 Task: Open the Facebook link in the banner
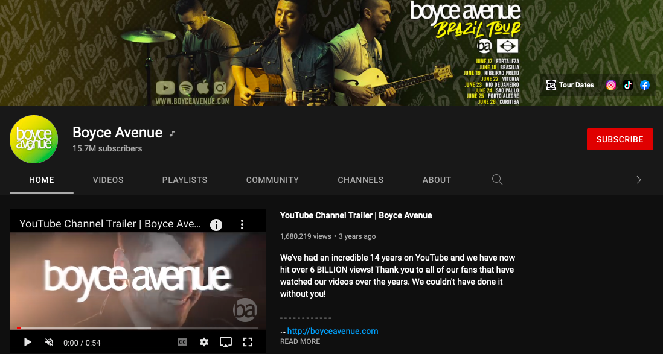644,85
